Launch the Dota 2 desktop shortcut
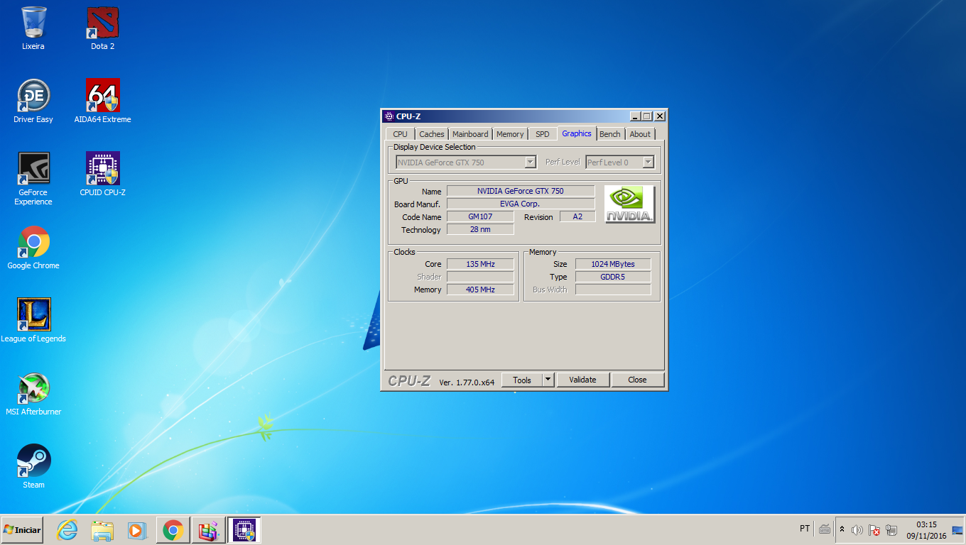Image resolution: width=966 pixels, height=545 pixels. (x=103, y=28)
